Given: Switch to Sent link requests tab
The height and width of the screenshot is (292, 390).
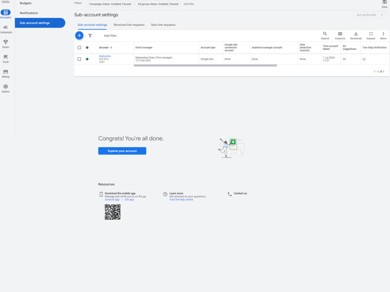Looking at the screenshot, I should point(163,25).
